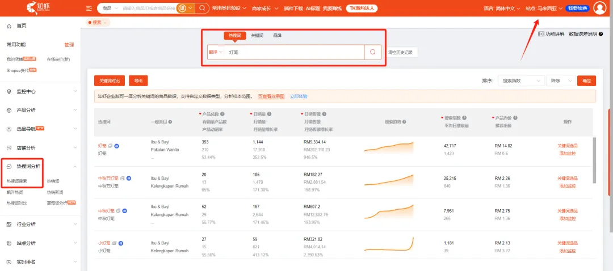Image resolution: width=613 pixels, height=271 pixels.
Task: Click the 灯笼 keyword search input field
Action: pyautogui.click(x=295, y=52)
